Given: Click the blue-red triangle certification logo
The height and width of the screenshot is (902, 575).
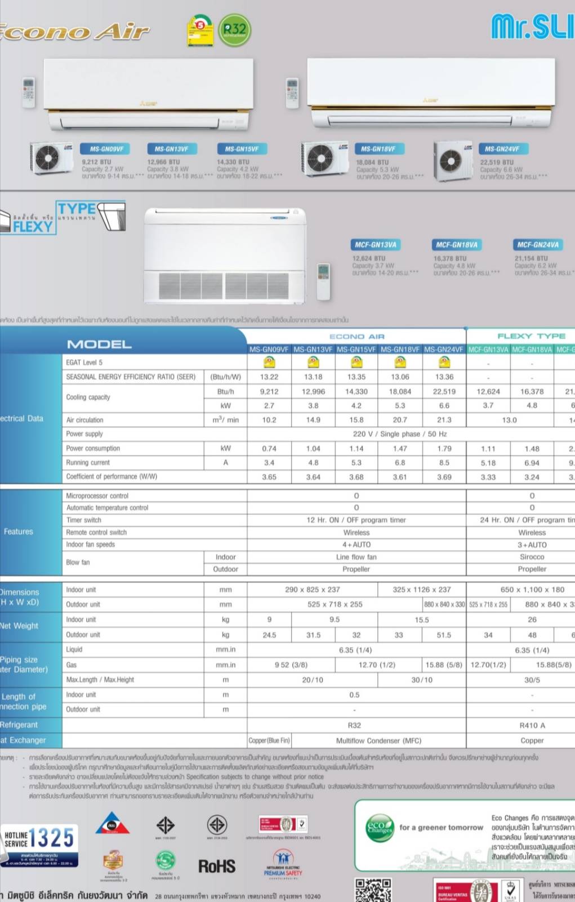Looking at the screenshot, I should (x=112, y=823).
